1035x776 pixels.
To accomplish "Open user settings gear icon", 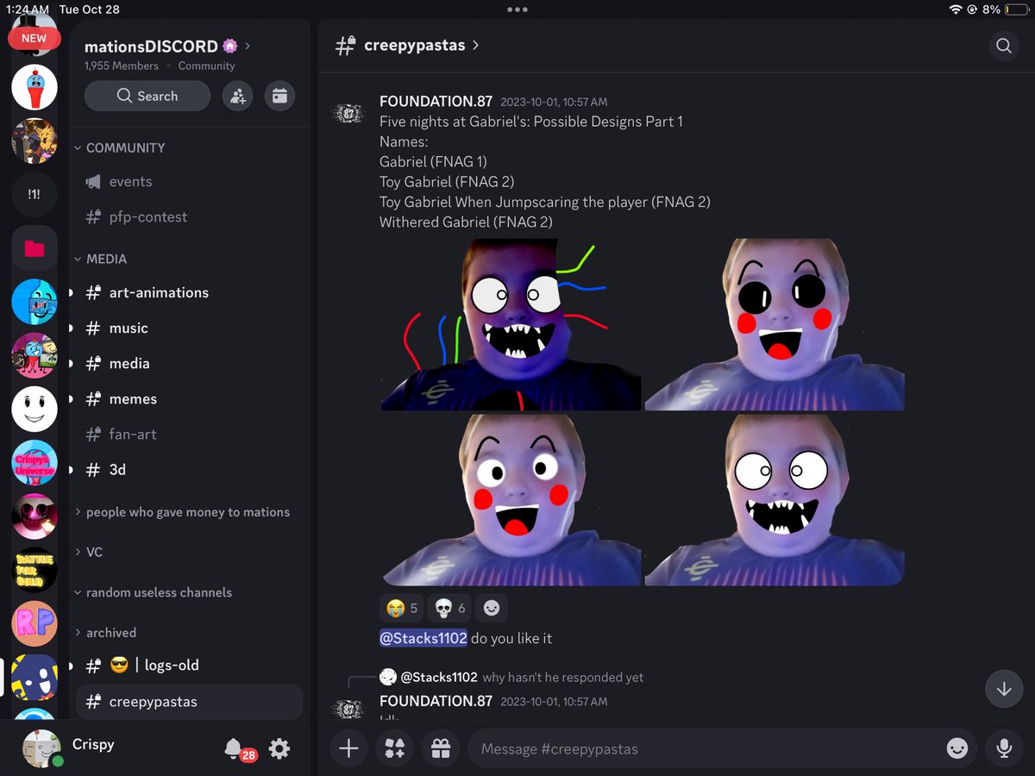I will point(279,748).
